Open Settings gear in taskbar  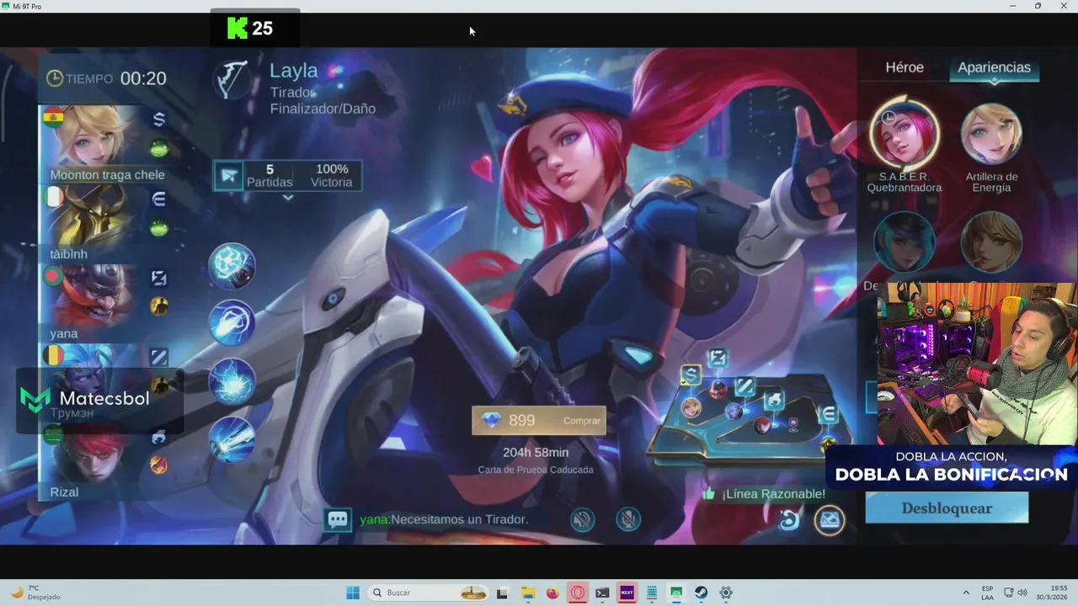click(x=726, y=593)
